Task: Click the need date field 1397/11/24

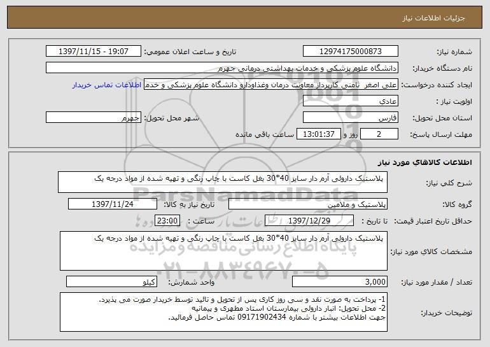Action: pos(113,204)
